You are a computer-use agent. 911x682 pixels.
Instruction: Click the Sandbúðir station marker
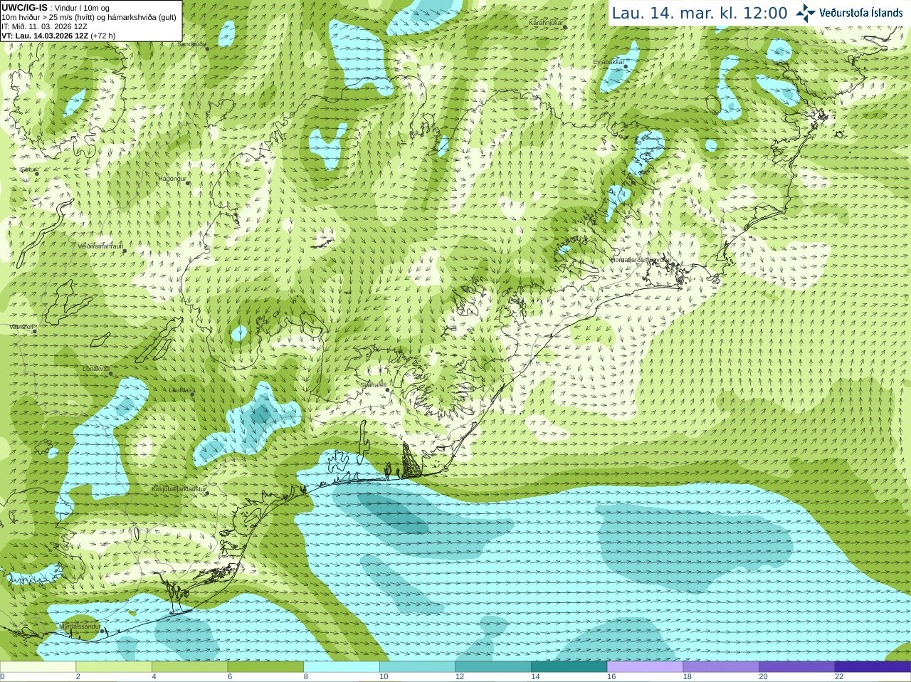point(207,48)
